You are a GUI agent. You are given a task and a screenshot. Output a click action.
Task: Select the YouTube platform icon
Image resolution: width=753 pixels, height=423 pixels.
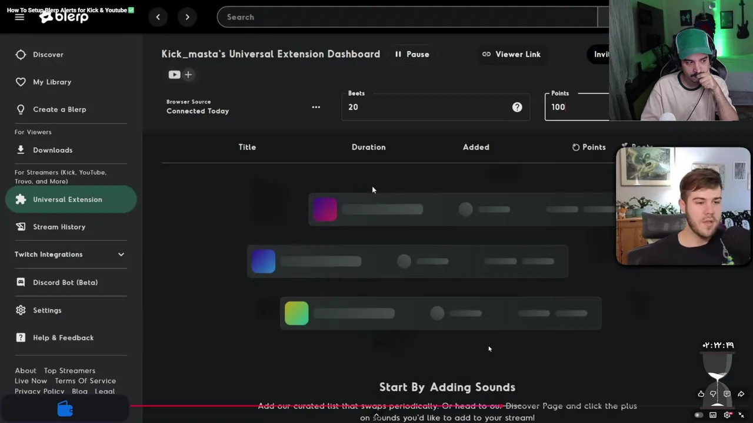point(174,75)
